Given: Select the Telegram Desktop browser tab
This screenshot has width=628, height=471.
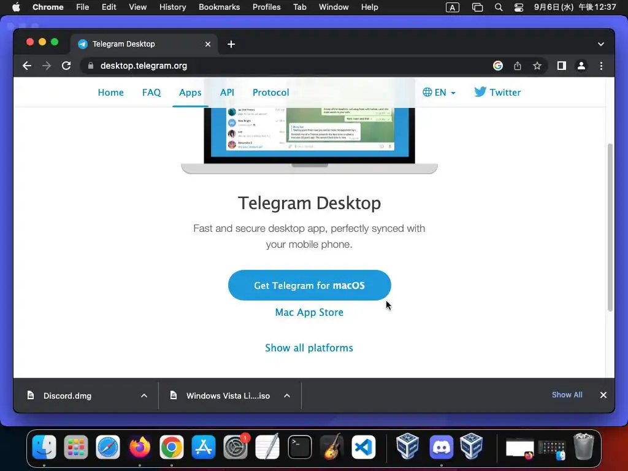Looking at the screenshot, I should [144, 44].
